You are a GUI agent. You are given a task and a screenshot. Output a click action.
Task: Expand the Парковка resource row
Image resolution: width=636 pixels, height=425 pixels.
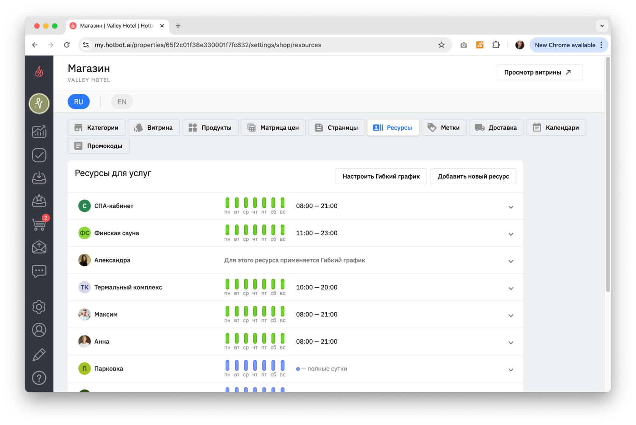tap(511, 370)
